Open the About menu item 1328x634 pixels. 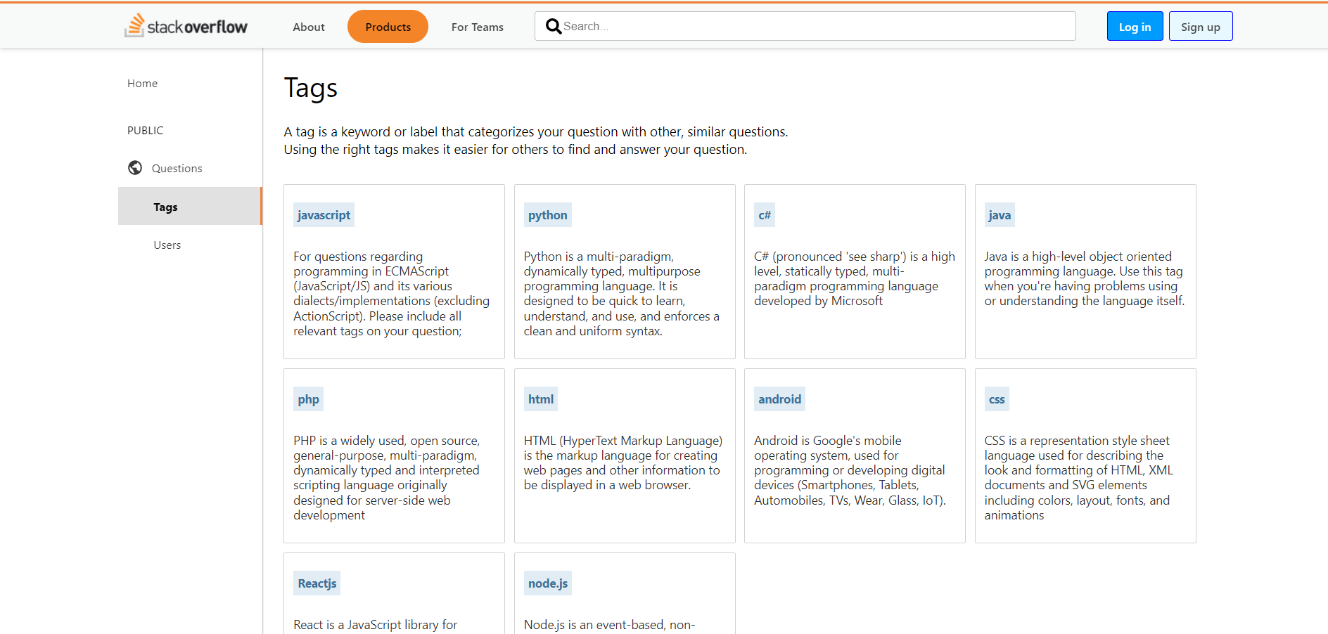click(x=308, y=27)
